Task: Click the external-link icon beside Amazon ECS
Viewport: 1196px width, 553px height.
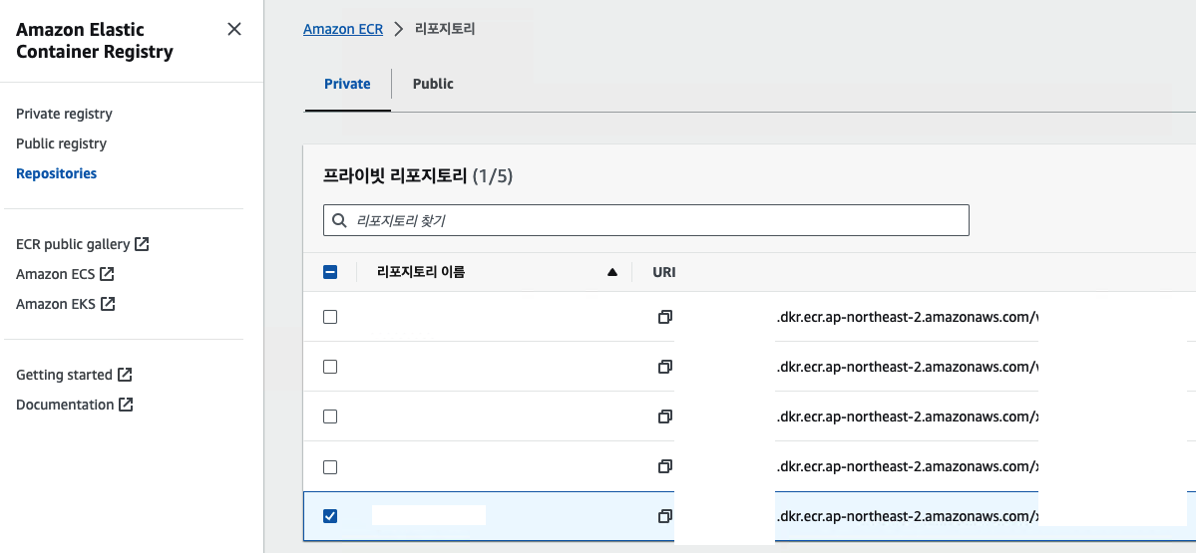Action: tap(107, 273)
